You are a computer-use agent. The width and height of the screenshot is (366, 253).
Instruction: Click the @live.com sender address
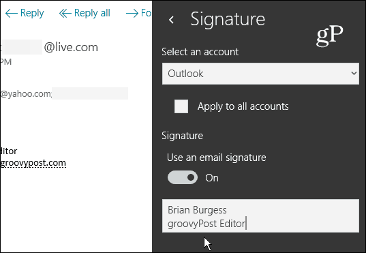[x=71, y=48]
